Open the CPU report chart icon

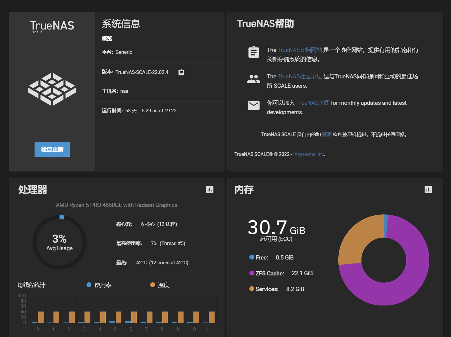pos(209,190)
